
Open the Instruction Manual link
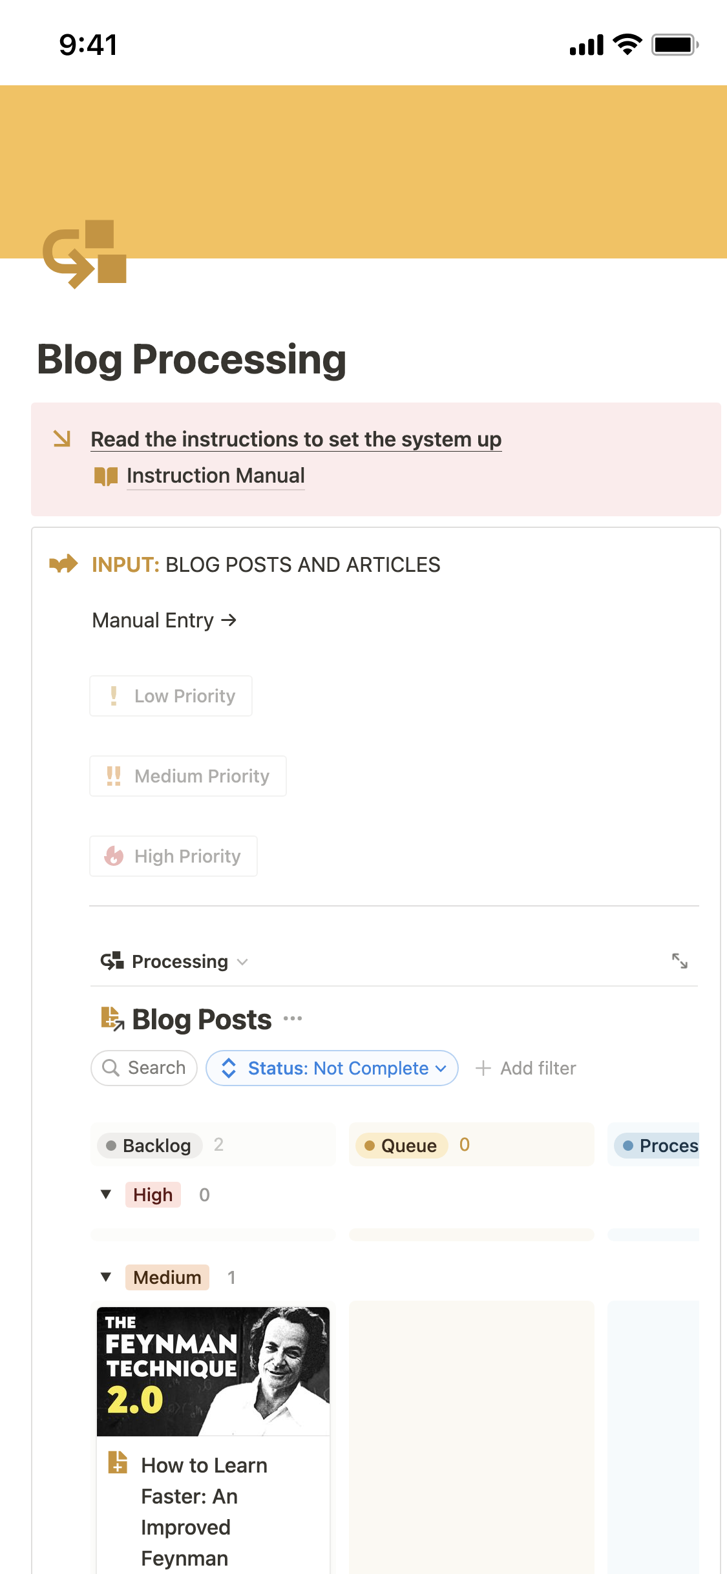[215, 476]
